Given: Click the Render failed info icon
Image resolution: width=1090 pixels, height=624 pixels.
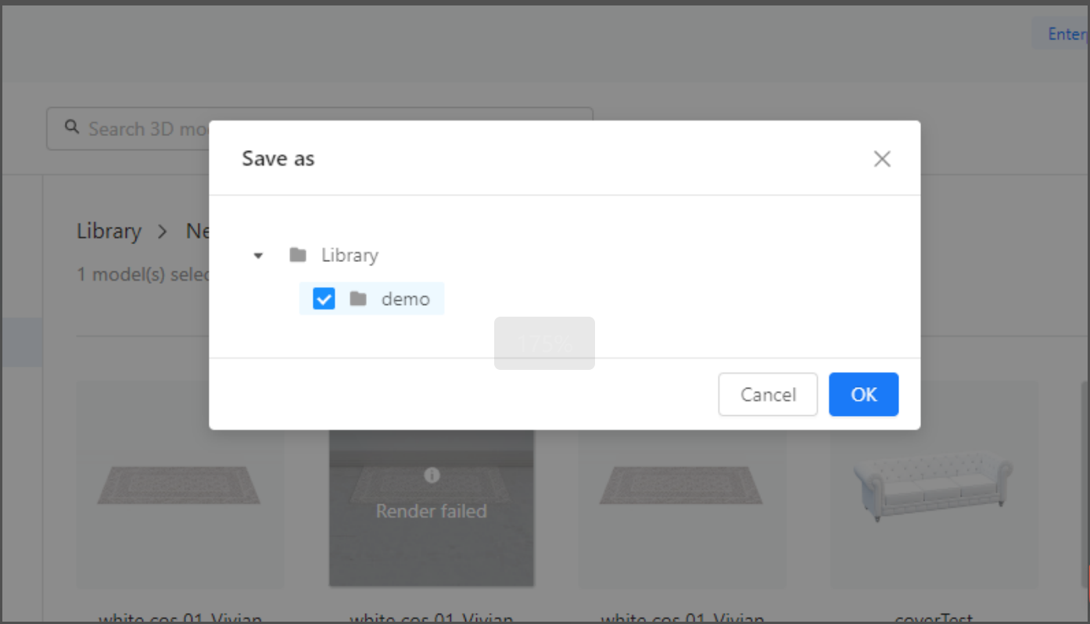Looking at the screenshot, I should [x=432, y=475].
